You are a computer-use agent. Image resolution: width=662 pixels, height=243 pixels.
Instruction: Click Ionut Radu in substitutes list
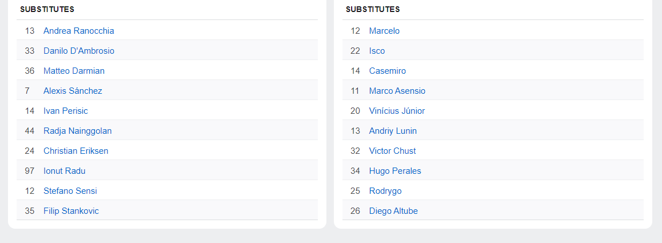point(64,171)
